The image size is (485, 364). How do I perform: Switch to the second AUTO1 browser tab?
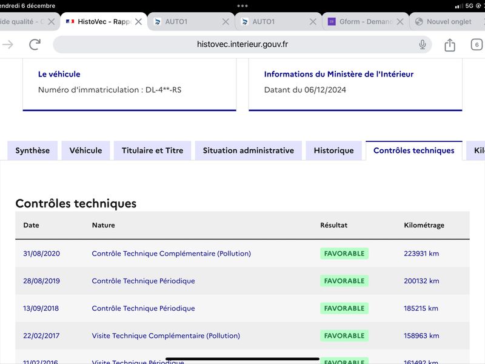[x=278, y=22]
